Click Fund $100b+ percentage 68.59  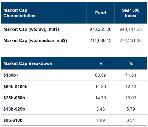[x=100, y=75]
